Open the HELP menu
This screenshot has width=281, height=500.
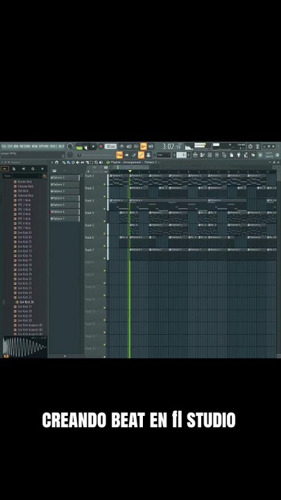[x=61, y=146]
